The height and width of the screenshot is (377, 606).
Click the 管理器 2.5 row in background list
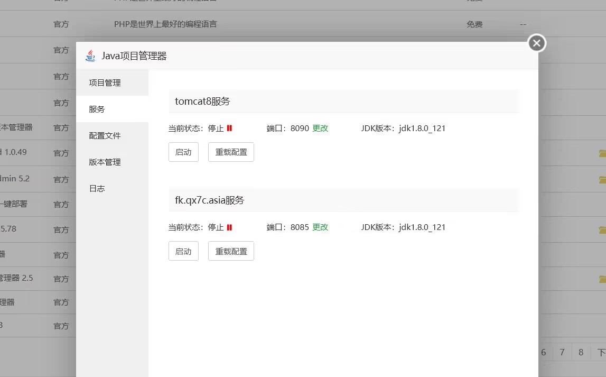pyautogui.click(x=16, y=278)
